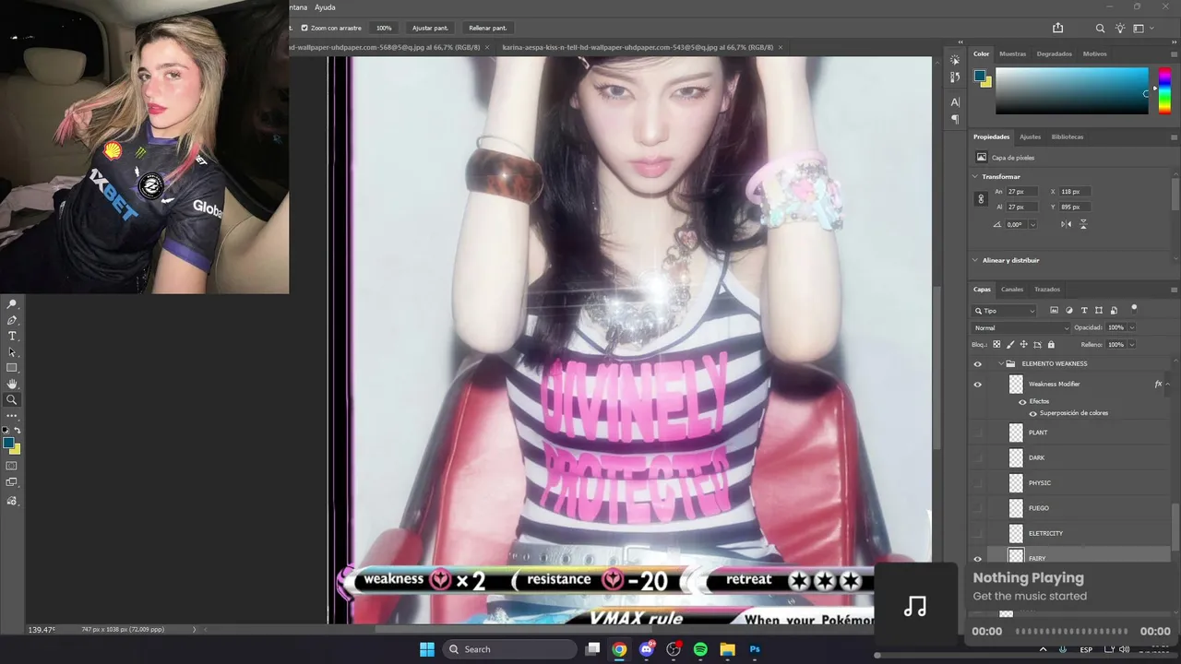
Task: Switch to the Muestras tab
Action: coord(1012,53)
